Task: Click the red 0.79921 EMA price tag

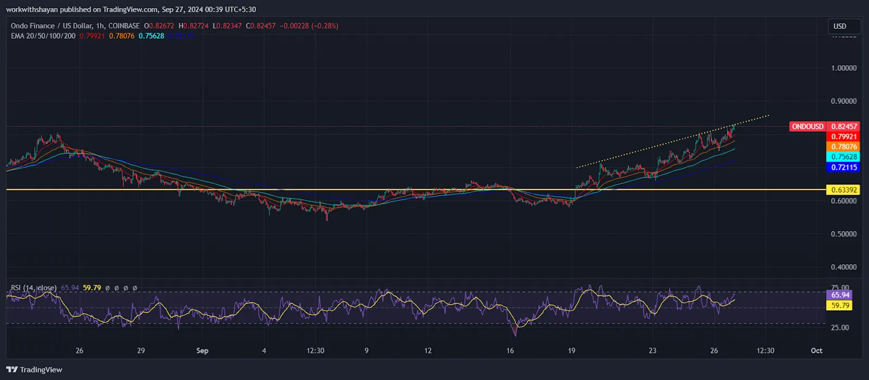Action: pos(843,137)
